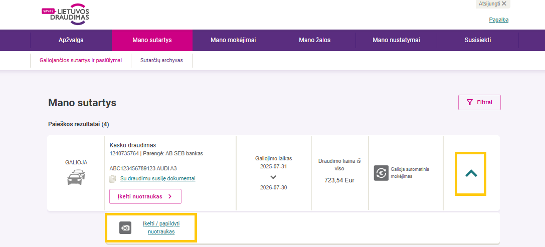
Task: Collapse the Kasko draudimas contract row
Action: coord(471,174)
